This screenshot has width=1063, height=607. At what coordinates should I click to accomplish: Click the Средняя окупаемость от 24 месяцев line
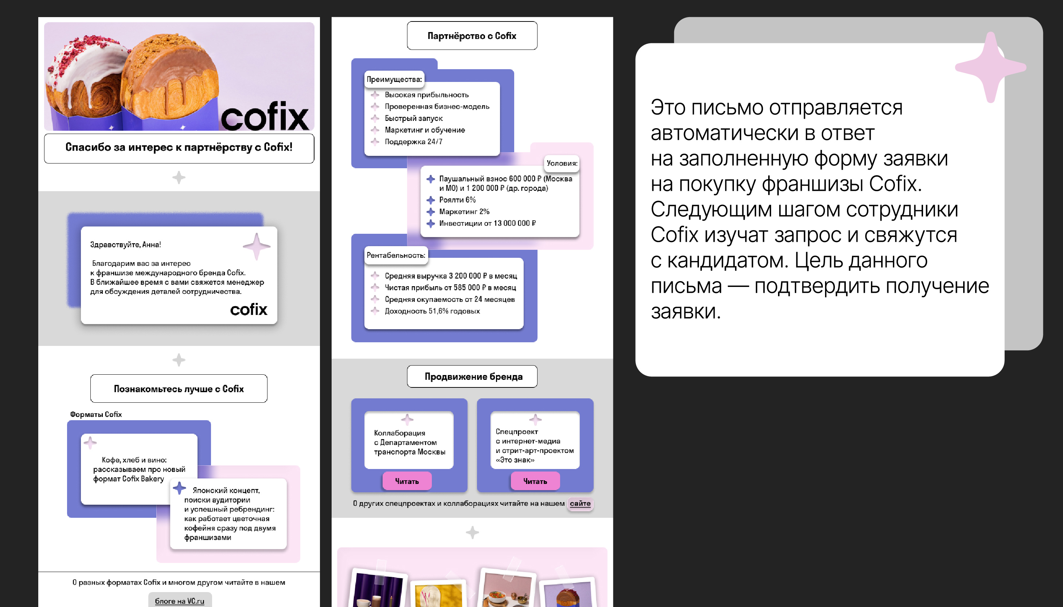tap(449, 299)
